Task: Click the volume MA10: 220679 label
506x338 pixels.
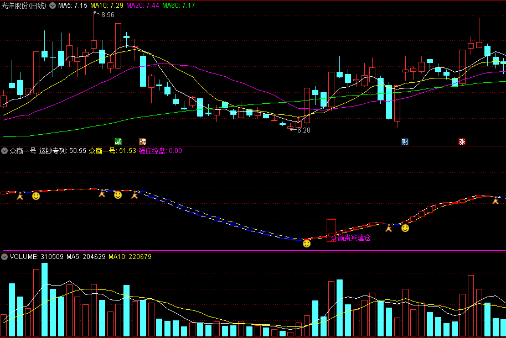Action: 130,257
